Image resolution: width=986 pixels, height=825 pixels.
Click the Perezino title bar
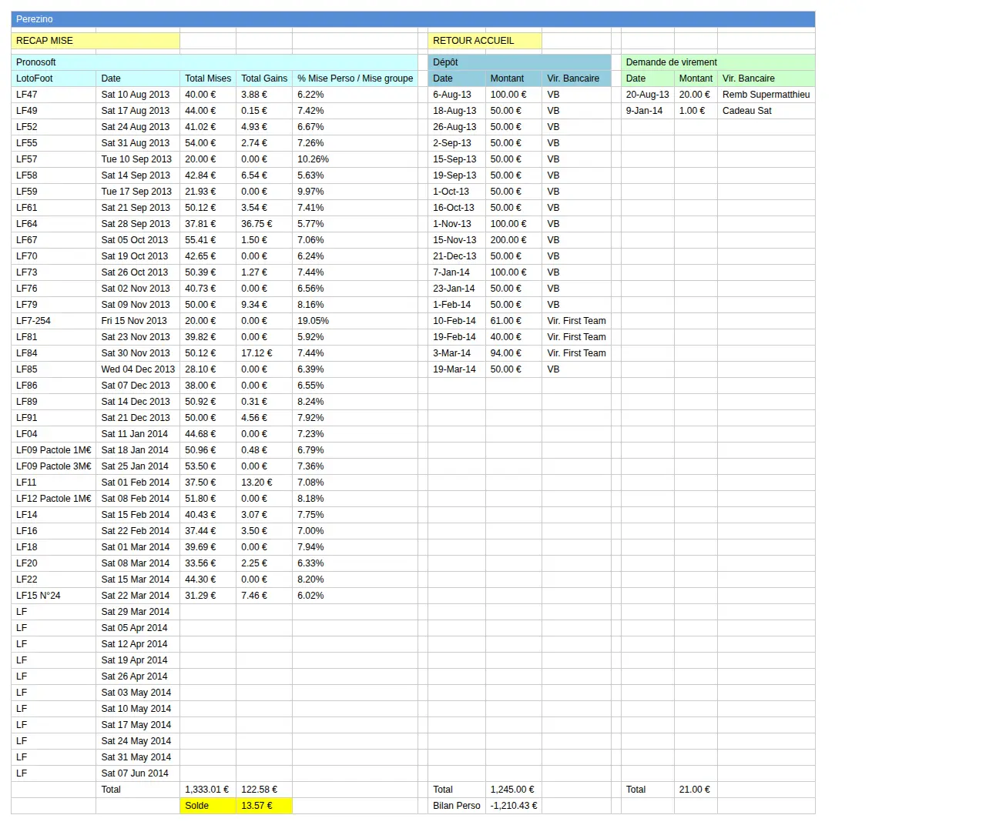413,19
